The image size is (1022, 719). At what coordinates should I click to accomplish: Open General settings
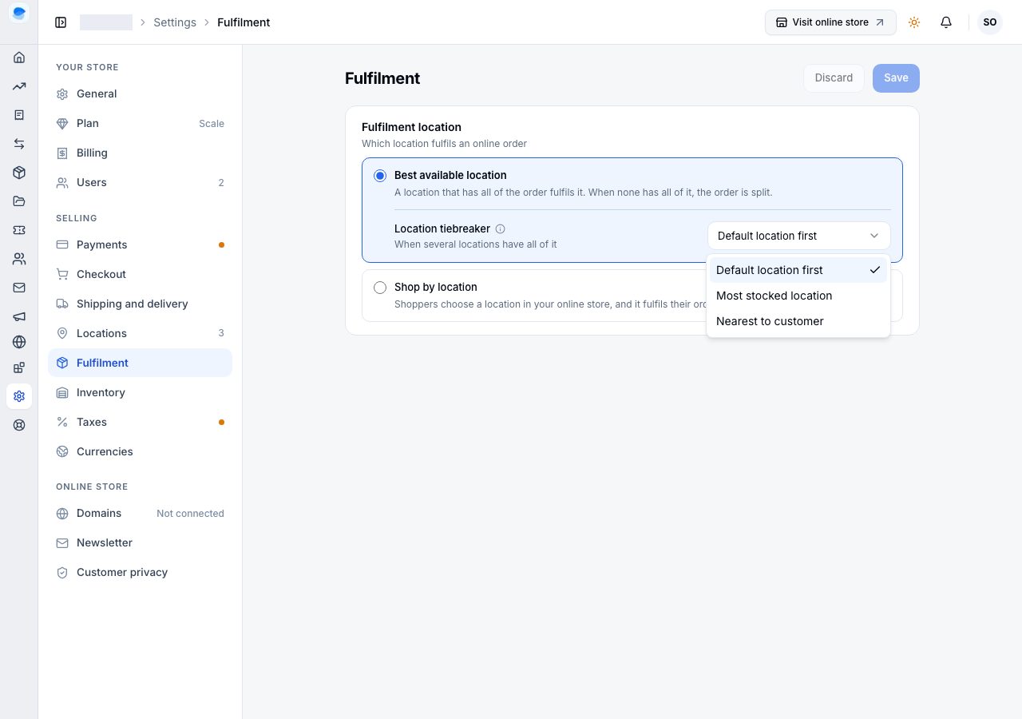point(140,93)
